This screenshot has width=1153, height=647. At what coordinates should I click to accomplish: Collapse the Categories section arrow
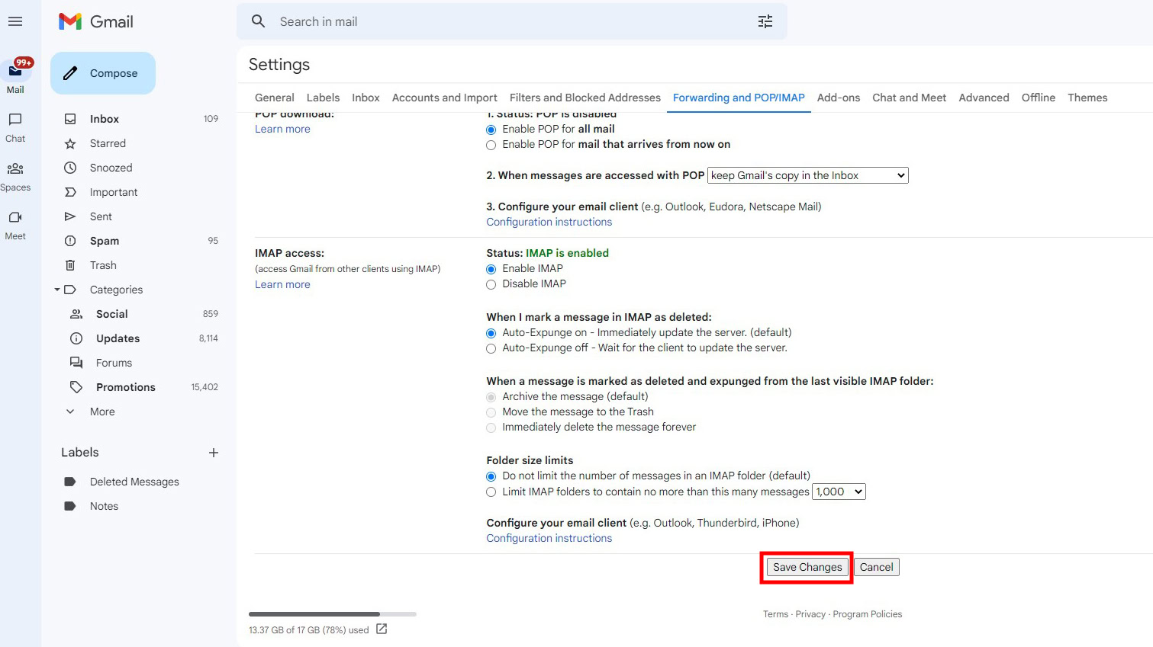click(x=57, y=290)
